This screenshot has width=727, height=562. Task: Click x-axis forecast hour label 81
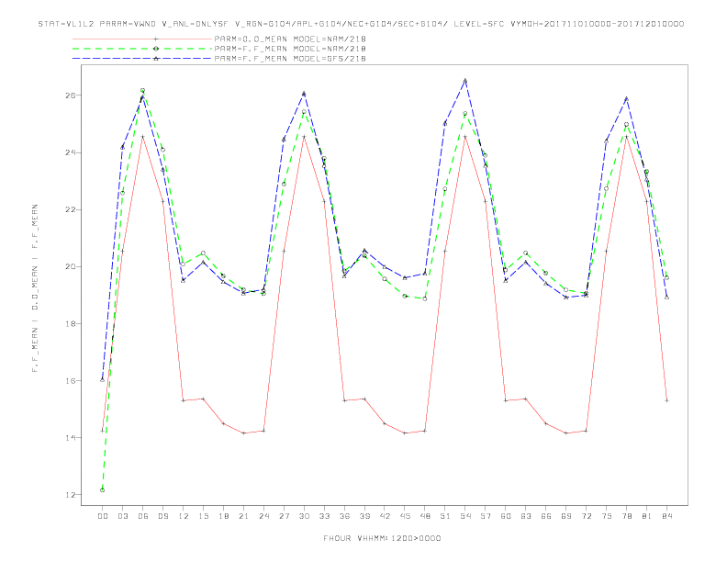(647, 516)
